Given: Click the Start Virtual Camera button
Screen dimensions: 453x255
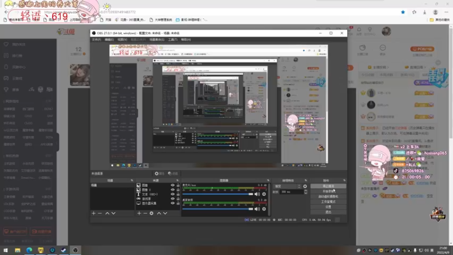Looking at the screenshot, I should pyautogui.click(x=328, y=197).
